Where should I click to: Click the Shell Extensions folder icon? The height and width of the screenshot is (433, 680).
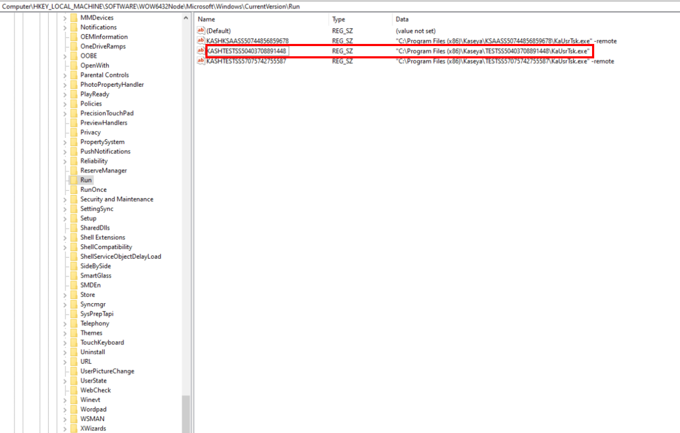pos(73,237)
